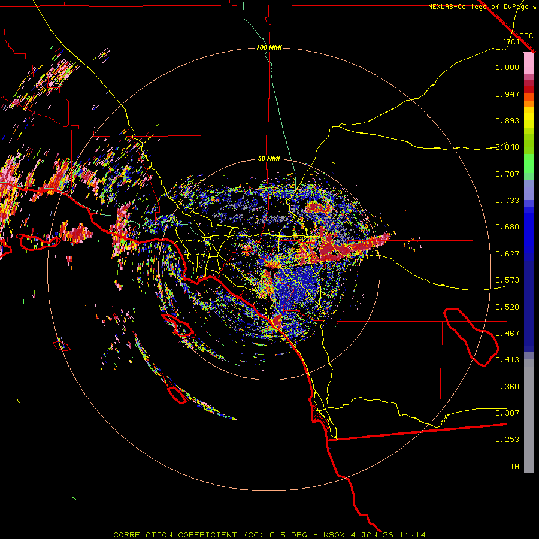The image size is (539, 539).
Task: Click the 0.253 color scale label
Action: coord(507,440)
